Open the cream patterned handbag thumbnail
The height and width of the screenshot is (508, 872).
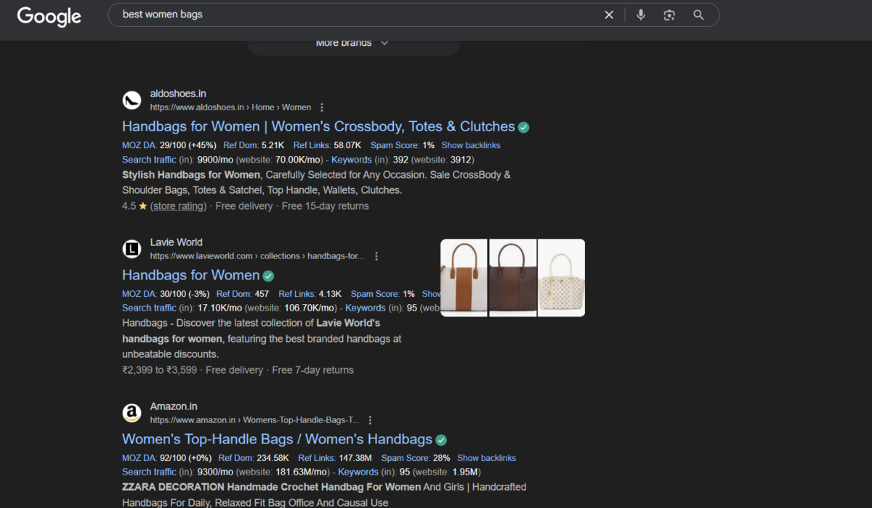(x=561, y=277)
